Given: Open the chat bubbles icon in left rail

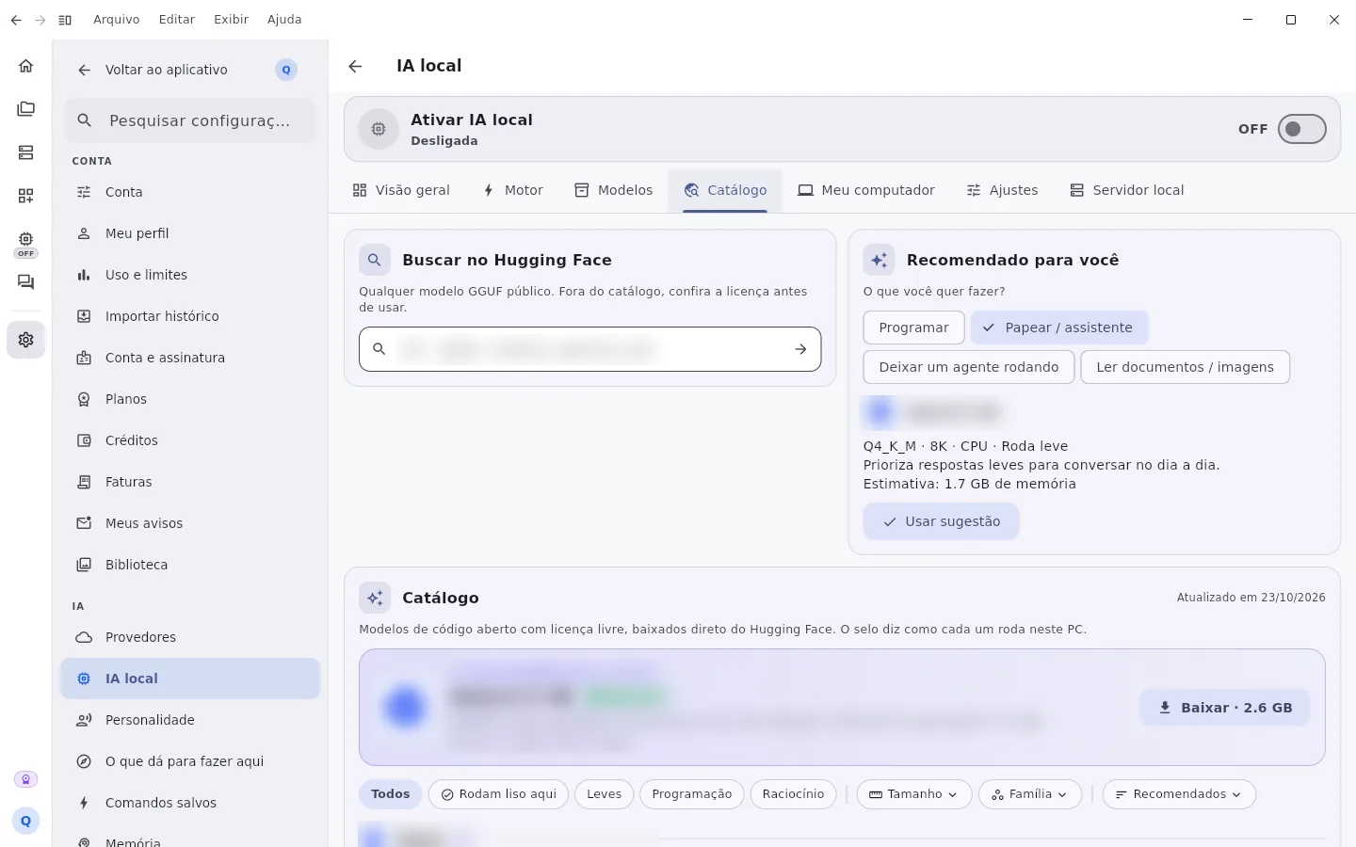Looking at the screenshot, I should click(x=25, y=282).
